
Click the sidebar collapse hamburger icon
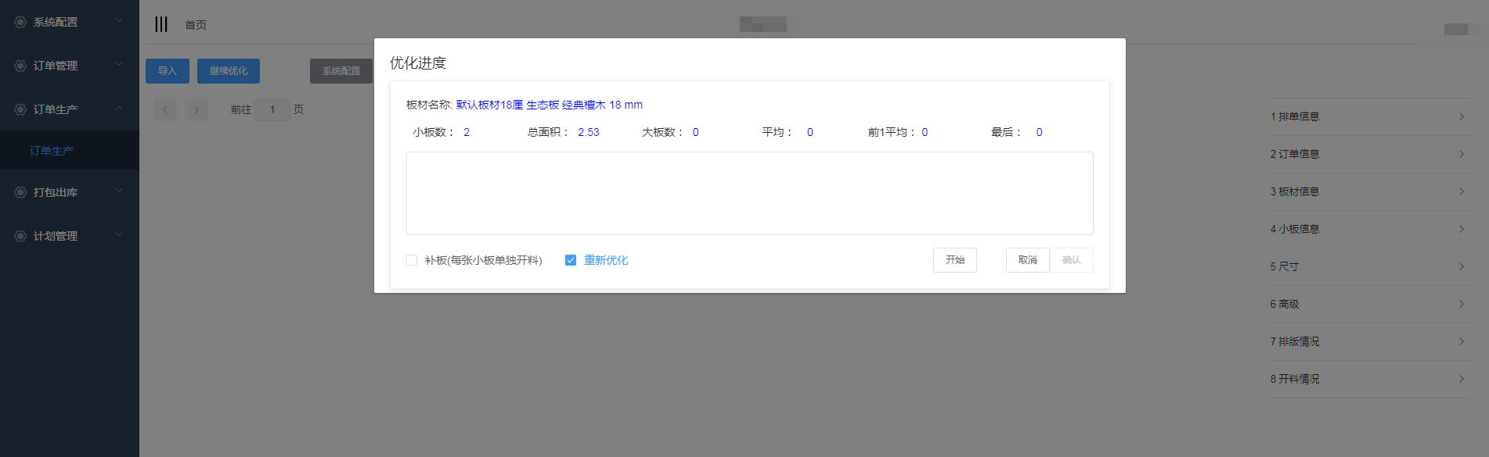161,24
